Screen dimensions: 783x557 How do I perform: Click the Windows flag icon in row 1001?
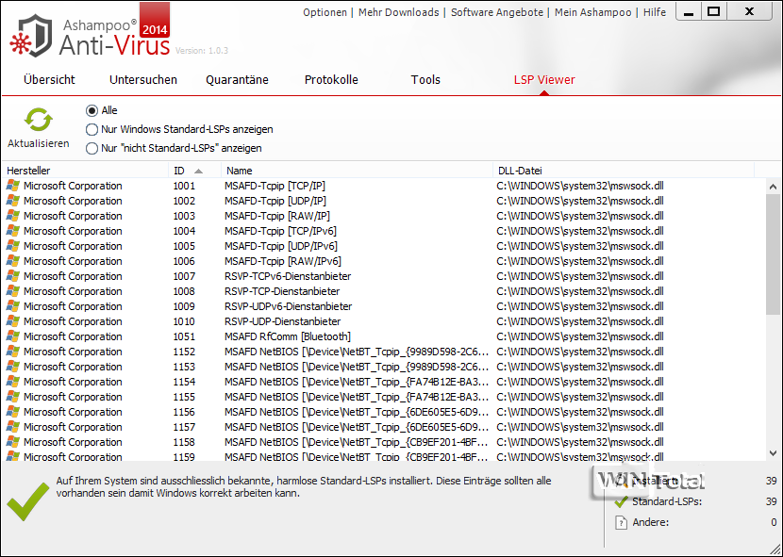[x=12, y=186]
